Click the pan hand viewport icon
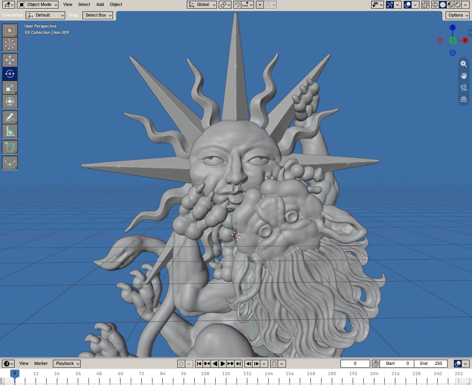This screenshot has height=385, width=472. 464,75
